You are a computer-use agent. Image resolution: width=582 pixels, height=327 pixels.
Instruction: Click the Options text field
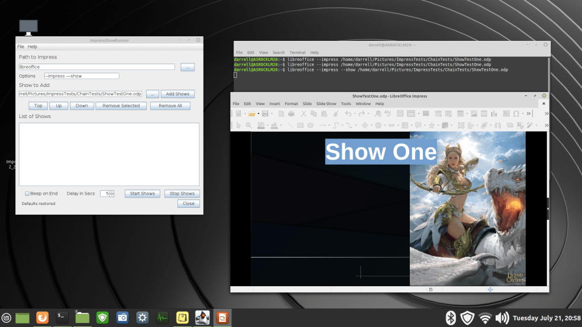[x=81, y=76]
